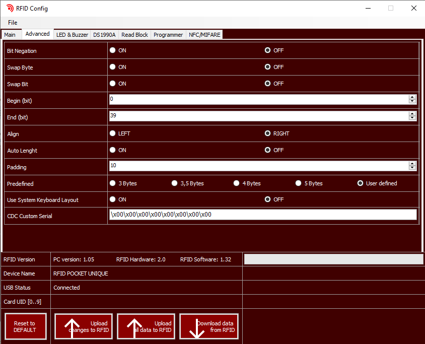This screenshot has height=344, width=425.
Task: Click the Download data from RFID button
Action: click(208, 327)
